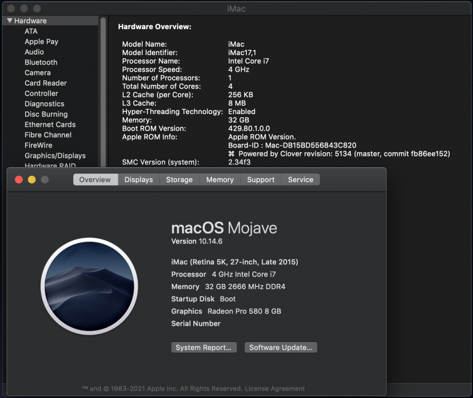Open the Camera hardware entry
The width and height of the screenshot is (473, 398).
[38, 73]
